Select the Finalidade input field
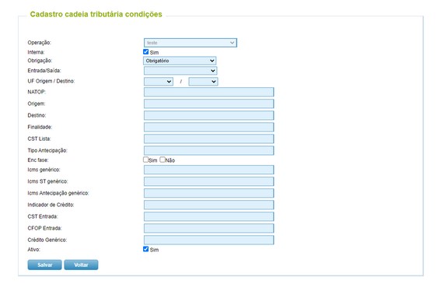Viewport: 437px width, 284px height. (x=208, y=127)
